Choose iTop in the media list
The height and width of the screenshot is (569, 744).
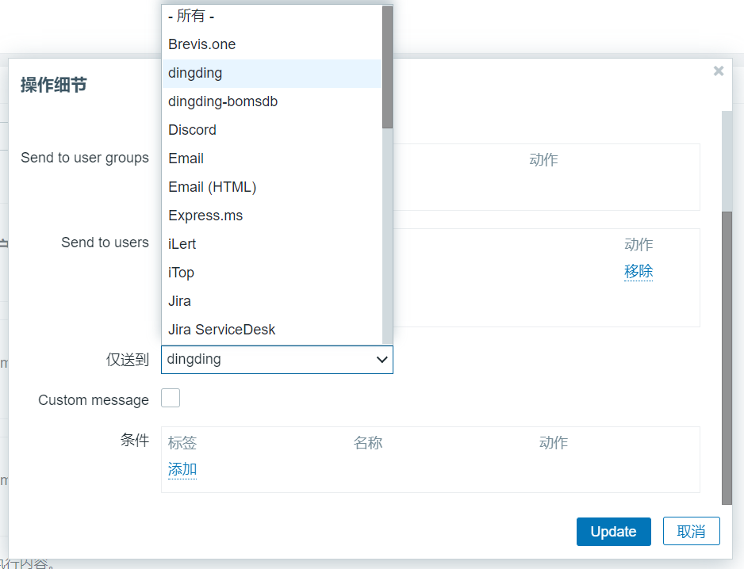pos(272,273)
